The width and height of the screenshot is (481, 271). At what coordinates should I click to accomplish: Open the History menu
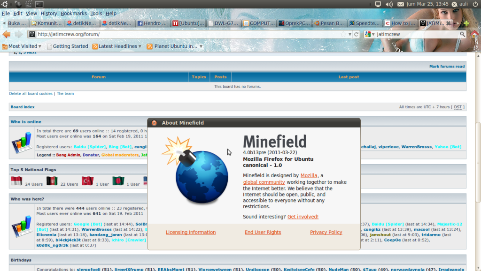pyautogui.click(x=49, y=14)
